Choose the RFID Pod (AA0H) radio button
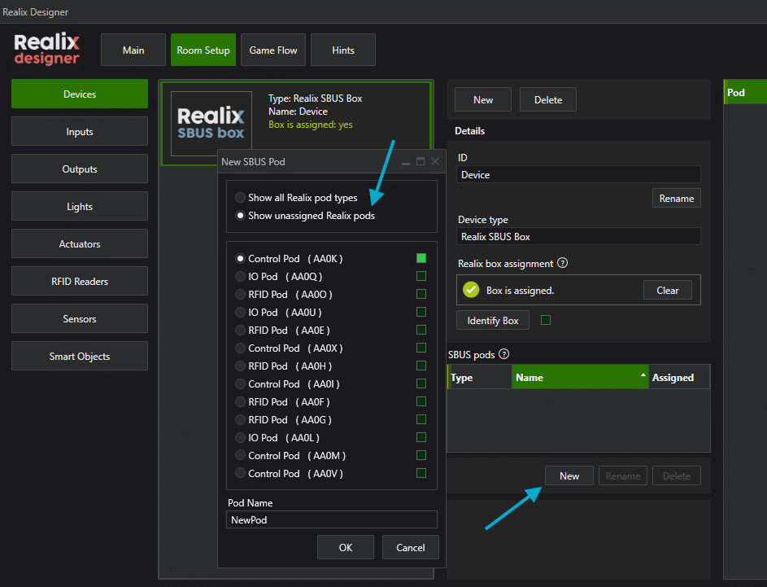The height and width of the screenshot is (587, 767). pos(240,366)
